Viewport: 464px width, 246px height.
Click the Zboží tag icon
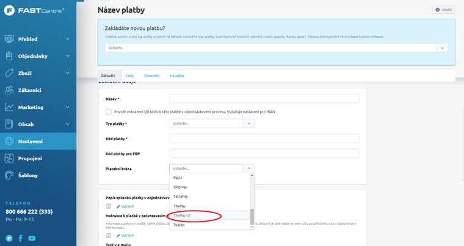pyautogui.click(x=9, y=73)
